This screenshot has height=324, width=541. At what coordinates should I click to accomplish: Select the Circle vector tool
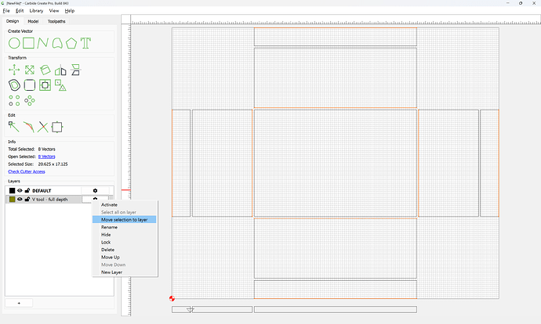(x=14, y=43)
